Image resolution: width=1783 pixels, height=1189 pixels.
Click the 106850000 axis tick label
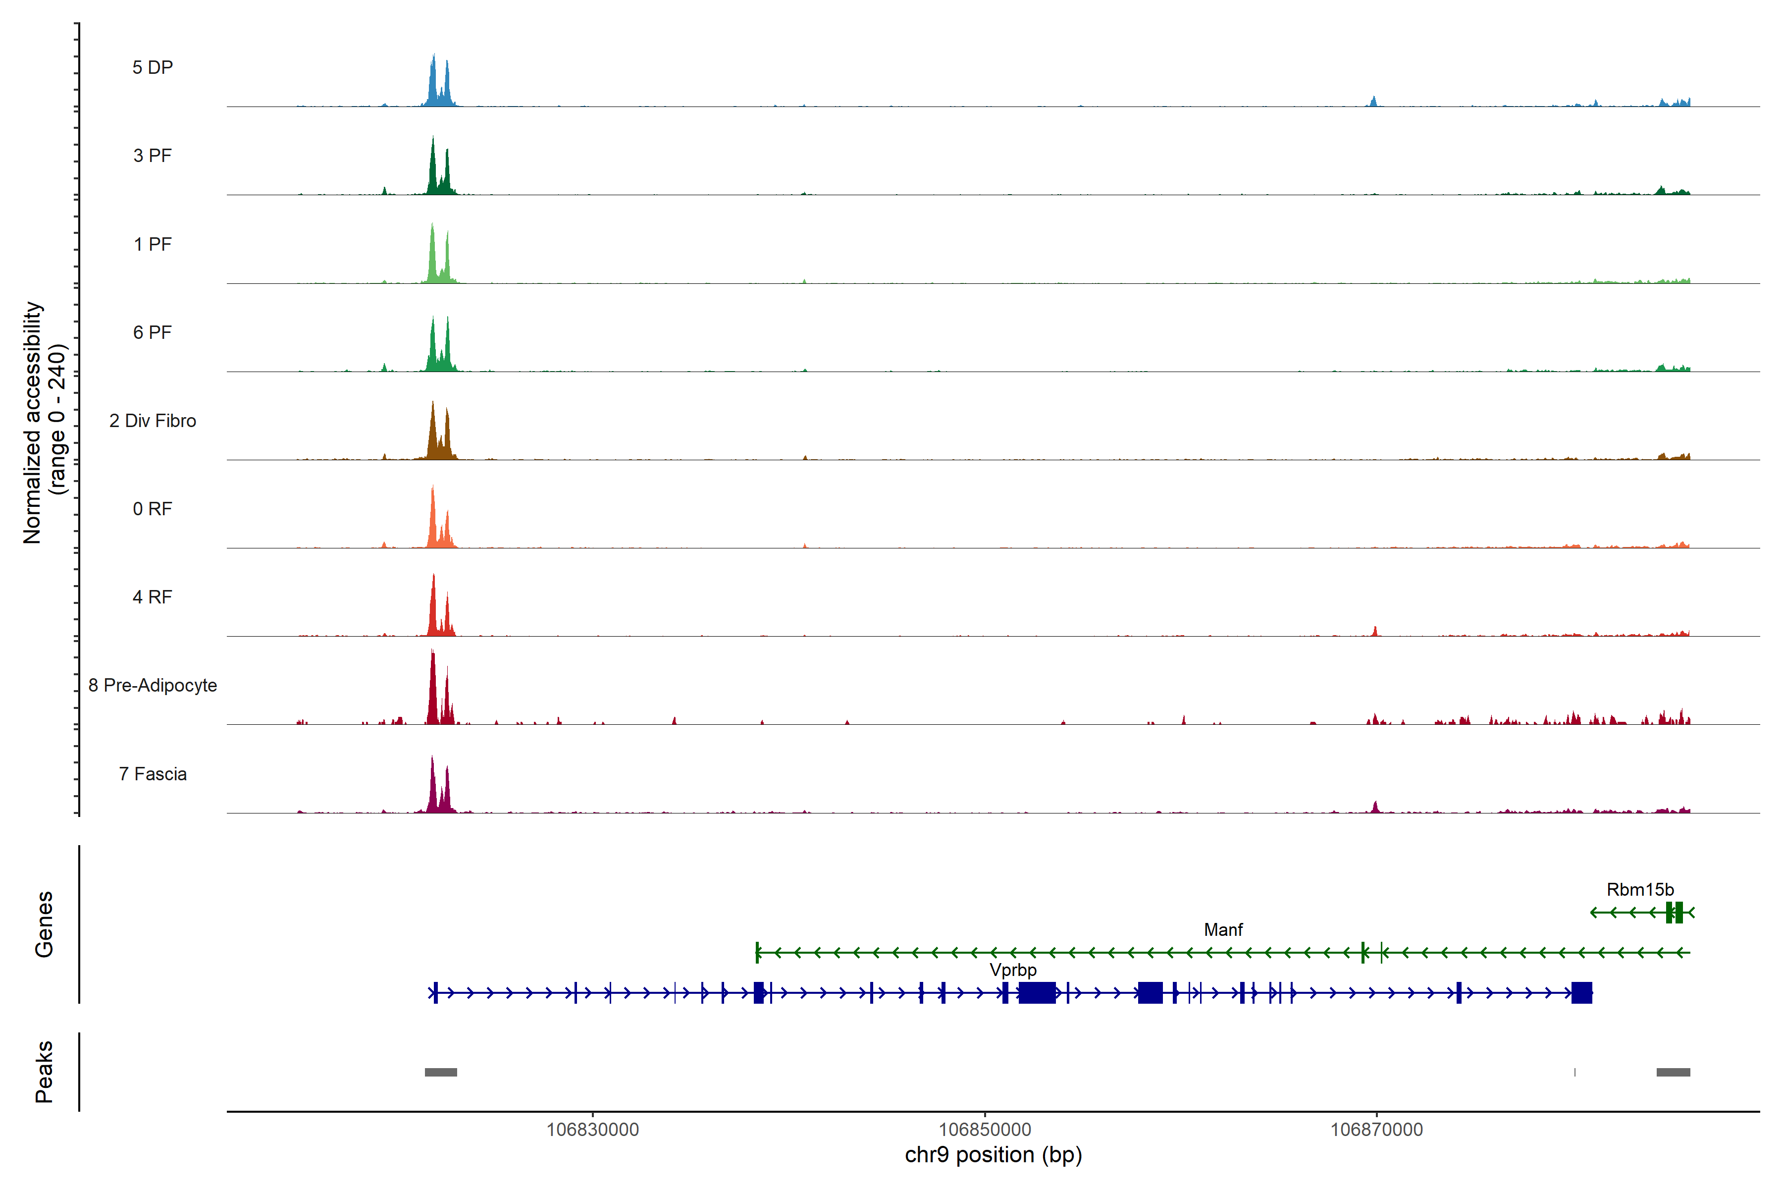point(985,1130)
